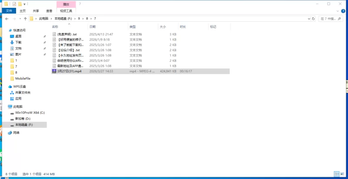Viewport: 348px width, 179px height.
Task: Click the 此电脑 computer icon in sidebar
Action: tap(10, 106)
